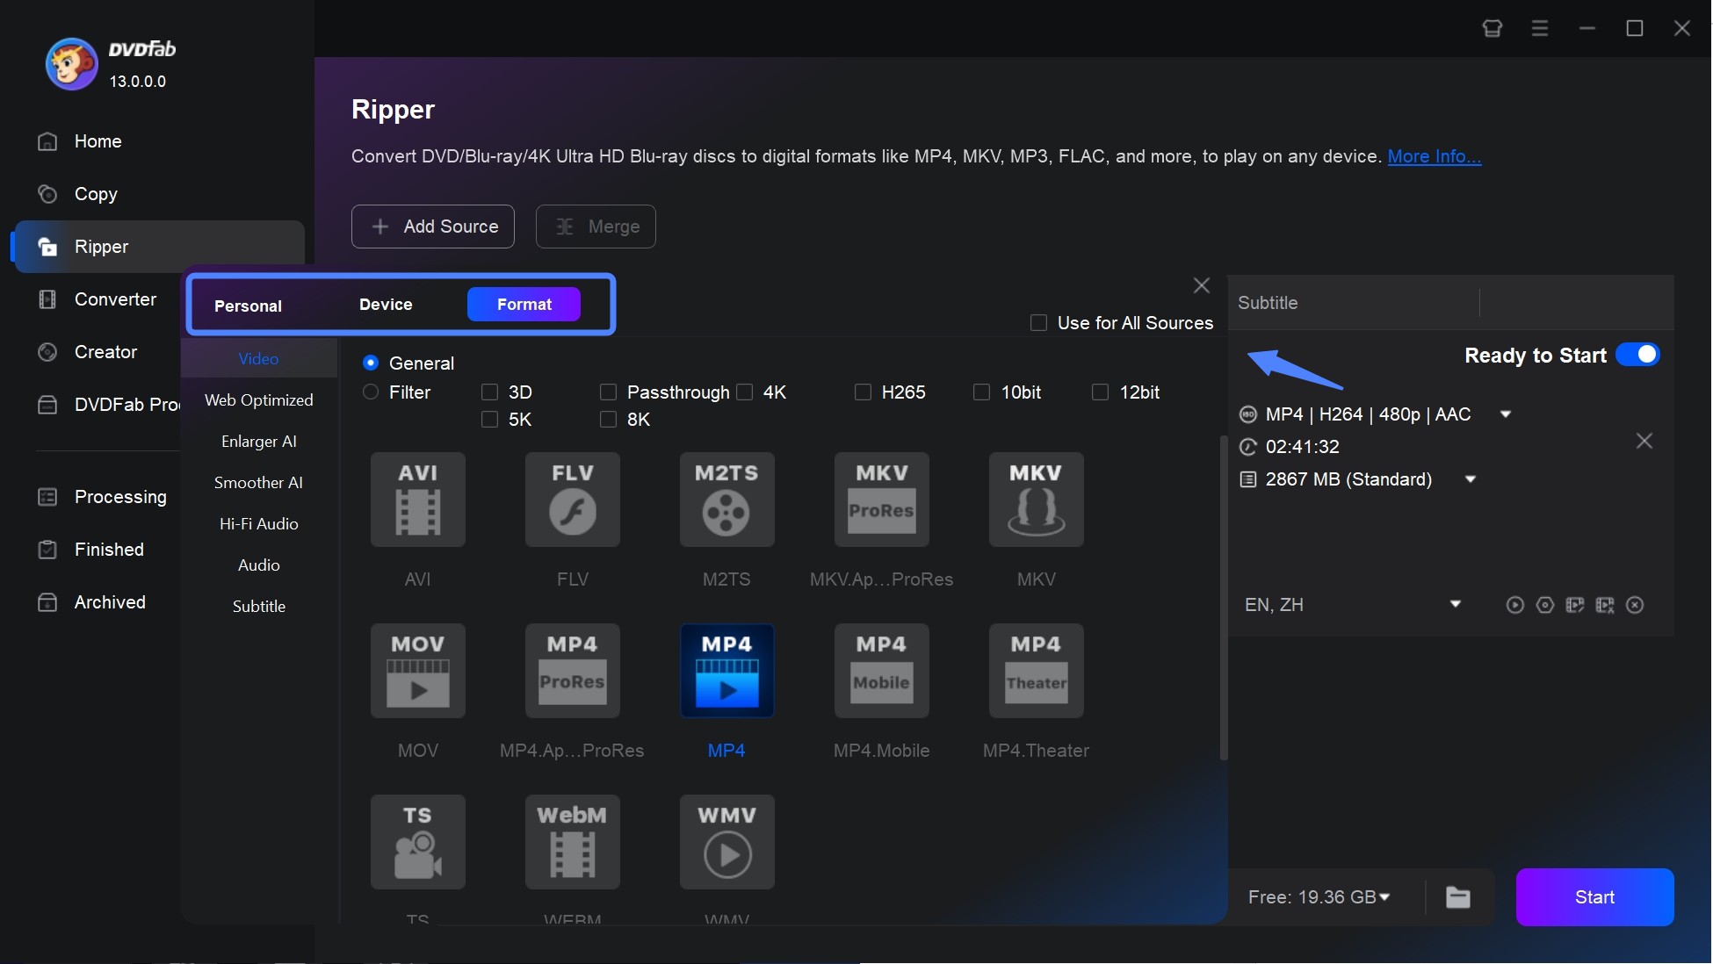Screen dimensions: 1713x964
Task: Expand the file size Standard dropdown
Action: [x=1468, y=478]
